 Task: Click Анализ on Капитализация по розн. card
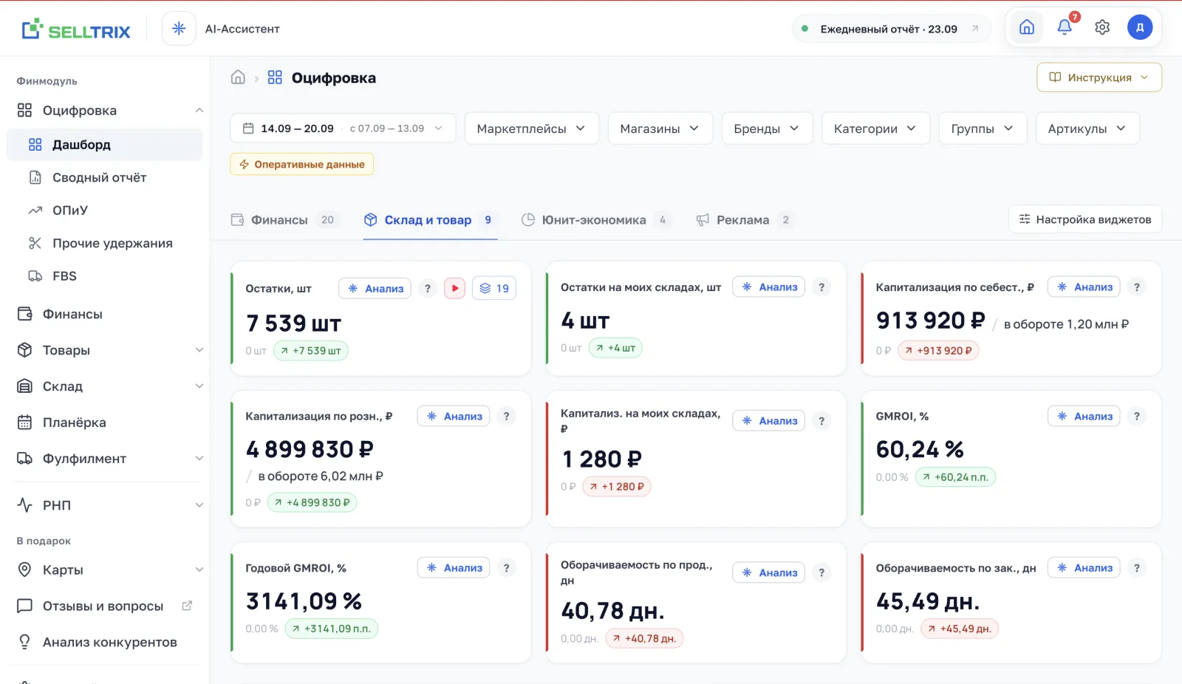point(454,416)
